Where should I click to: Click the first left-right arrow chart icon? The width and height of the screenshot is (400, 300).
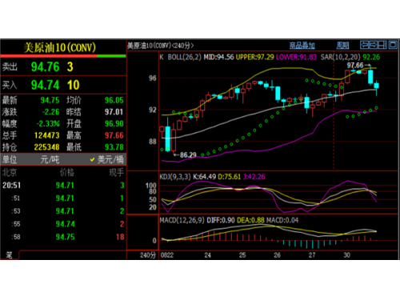click(x=364, y=45)
